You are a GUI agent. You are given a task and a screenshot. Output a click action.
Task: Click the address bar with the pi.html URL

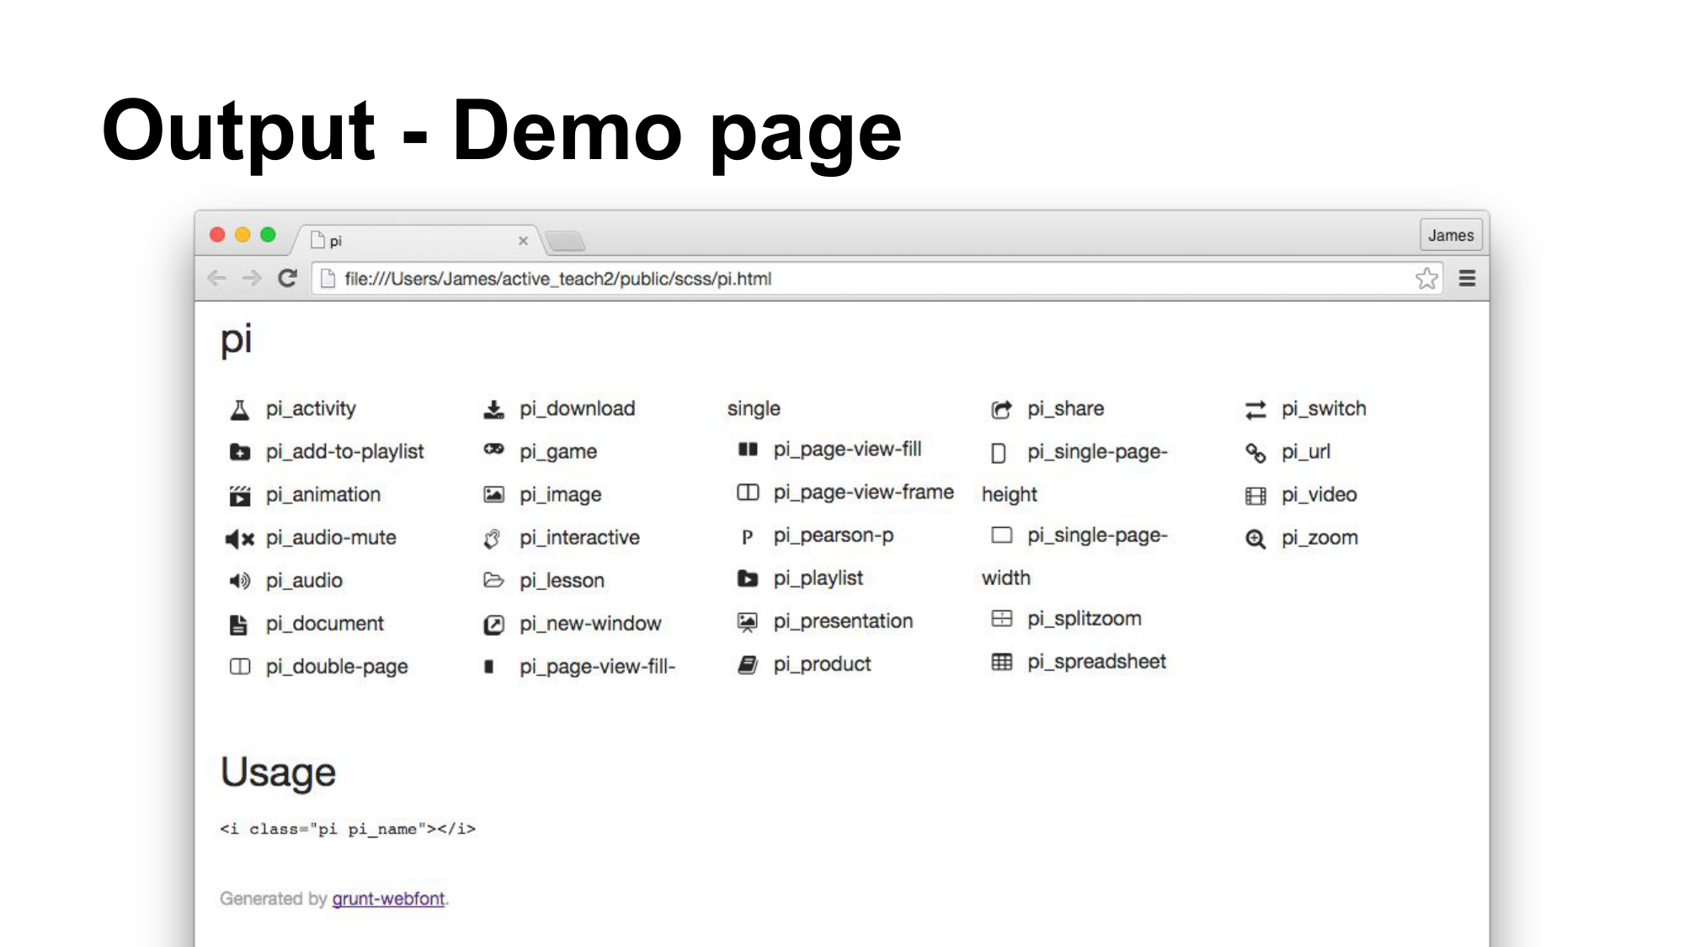coord(877,279)
